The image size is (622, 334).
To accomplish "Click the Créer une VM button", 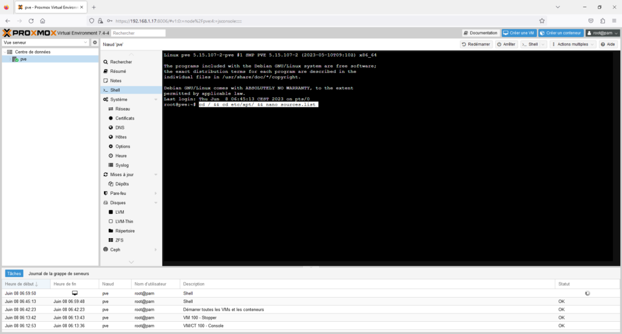I will pyautogui.click(x=518, y=33).
